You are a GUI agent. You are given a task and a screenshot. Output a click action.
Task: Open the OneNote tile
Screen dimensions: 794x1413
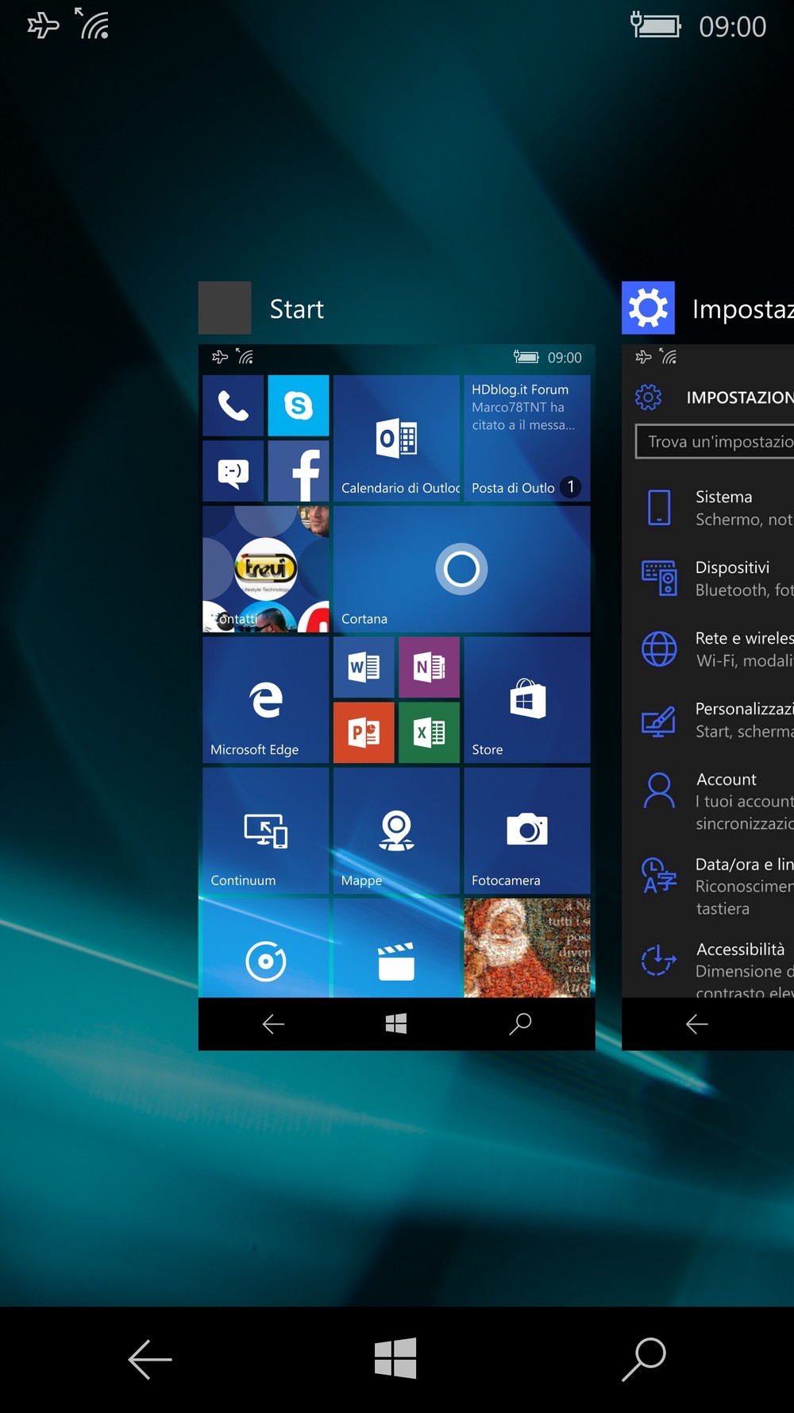click(x=429, y=667)
